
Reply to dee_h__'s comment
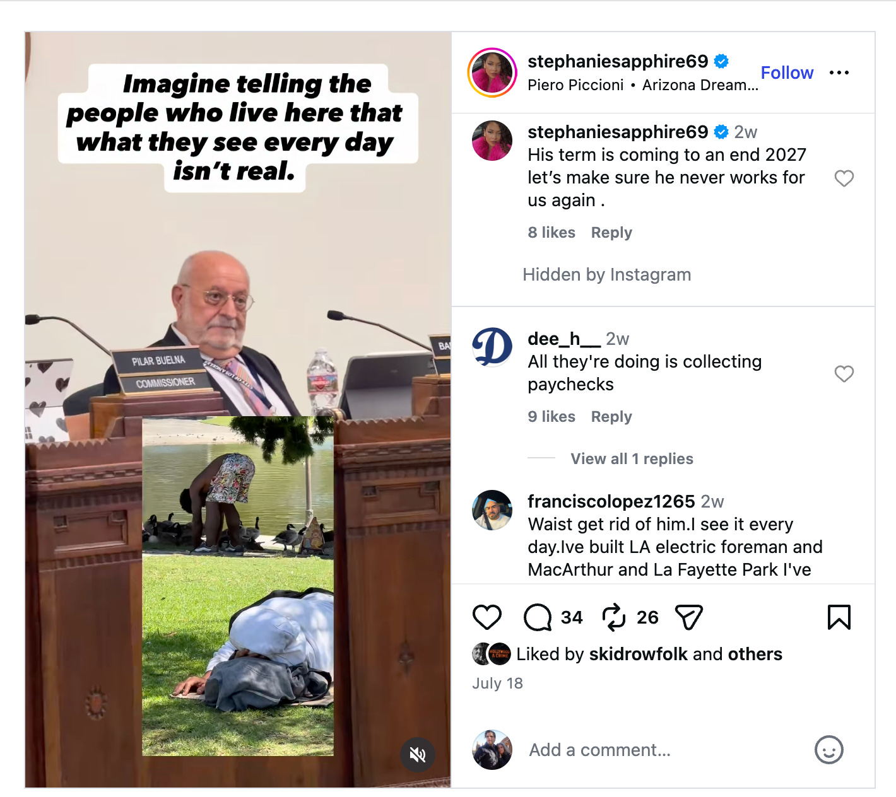(611, 417)
